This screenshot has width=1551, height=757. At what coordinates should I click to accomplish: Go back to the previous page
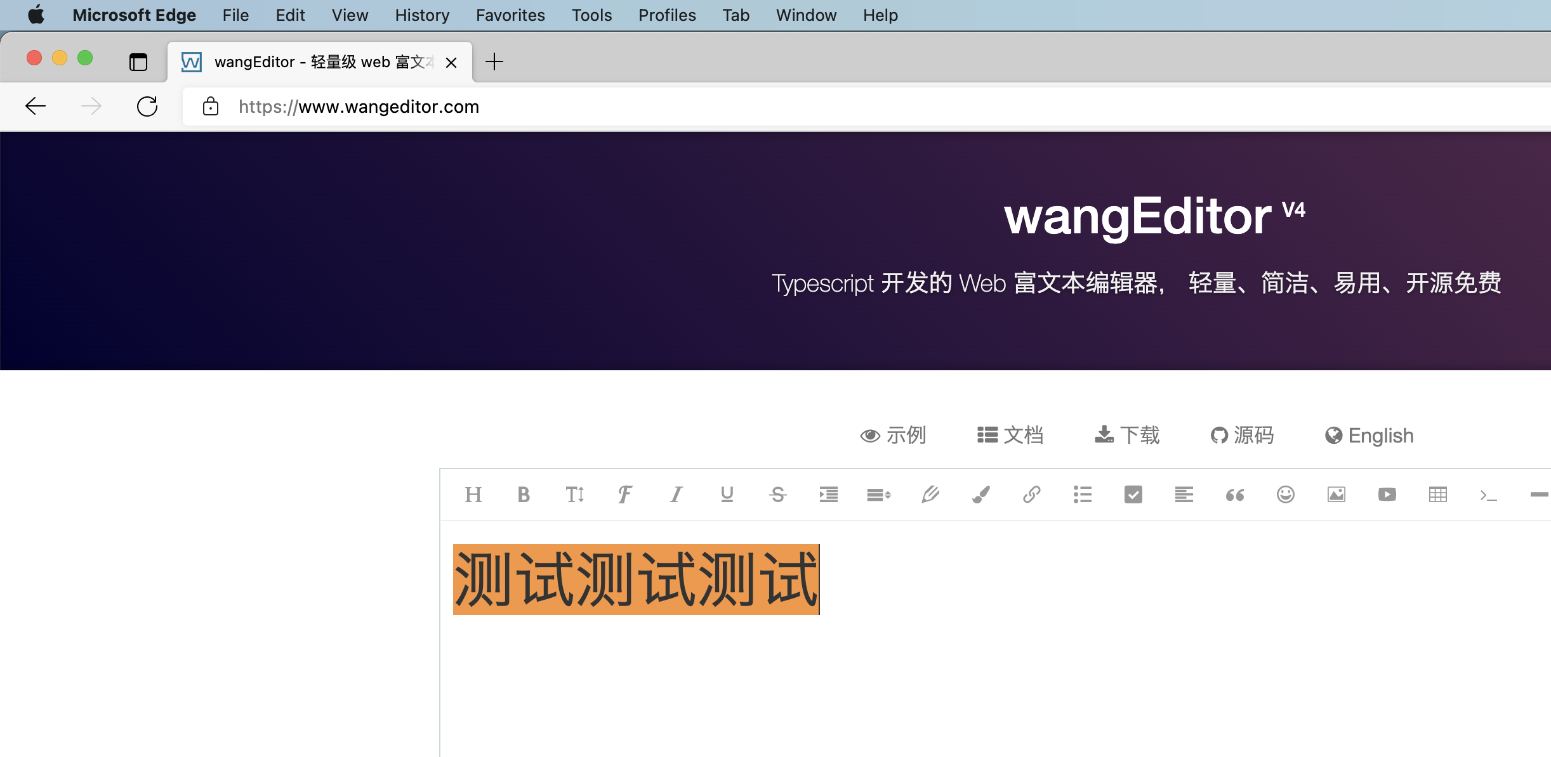pos(36,107)
